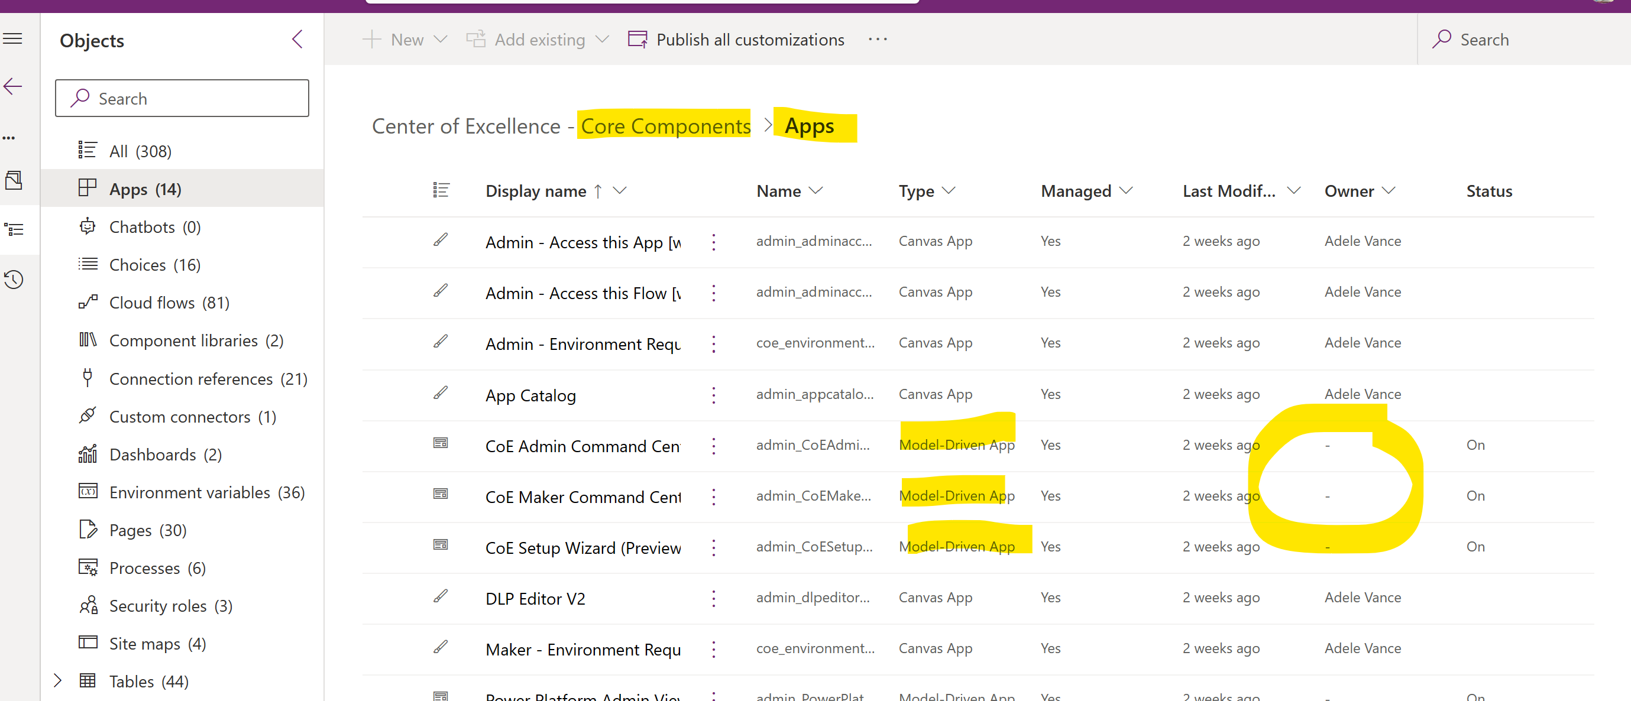Open the ellipsis menu in the left rail
The height and width of the screenshot is (701, 1631).
pyautogui.click(x=9, y=137)
